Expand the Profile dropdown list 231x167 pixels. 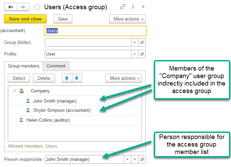pos(135,54)
